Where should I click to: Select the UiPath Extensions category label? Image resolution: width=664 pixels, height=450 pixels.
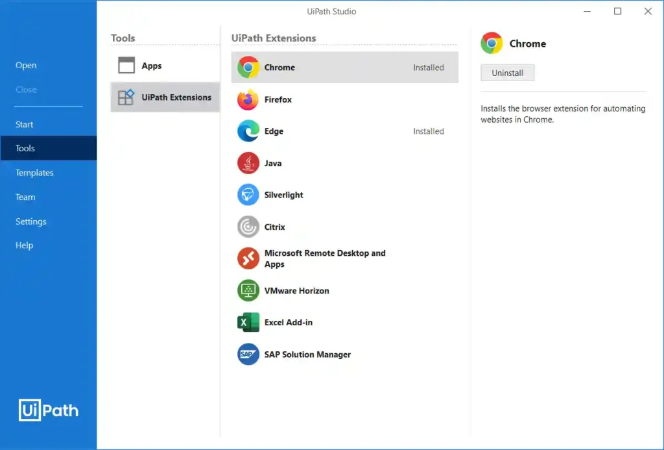click(176, 97)
